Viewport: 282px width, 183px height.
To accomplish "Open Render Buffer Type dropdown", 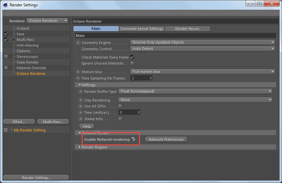I will [195, 91].
